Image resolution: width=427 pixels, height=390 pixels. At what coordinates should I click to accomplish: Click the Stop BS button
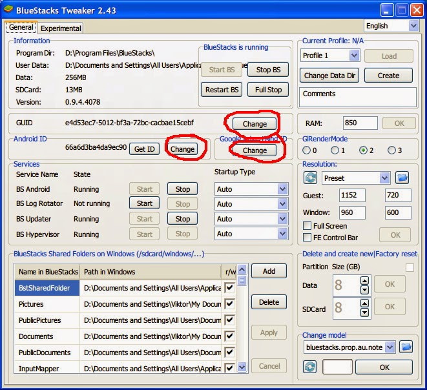point(268,70)
